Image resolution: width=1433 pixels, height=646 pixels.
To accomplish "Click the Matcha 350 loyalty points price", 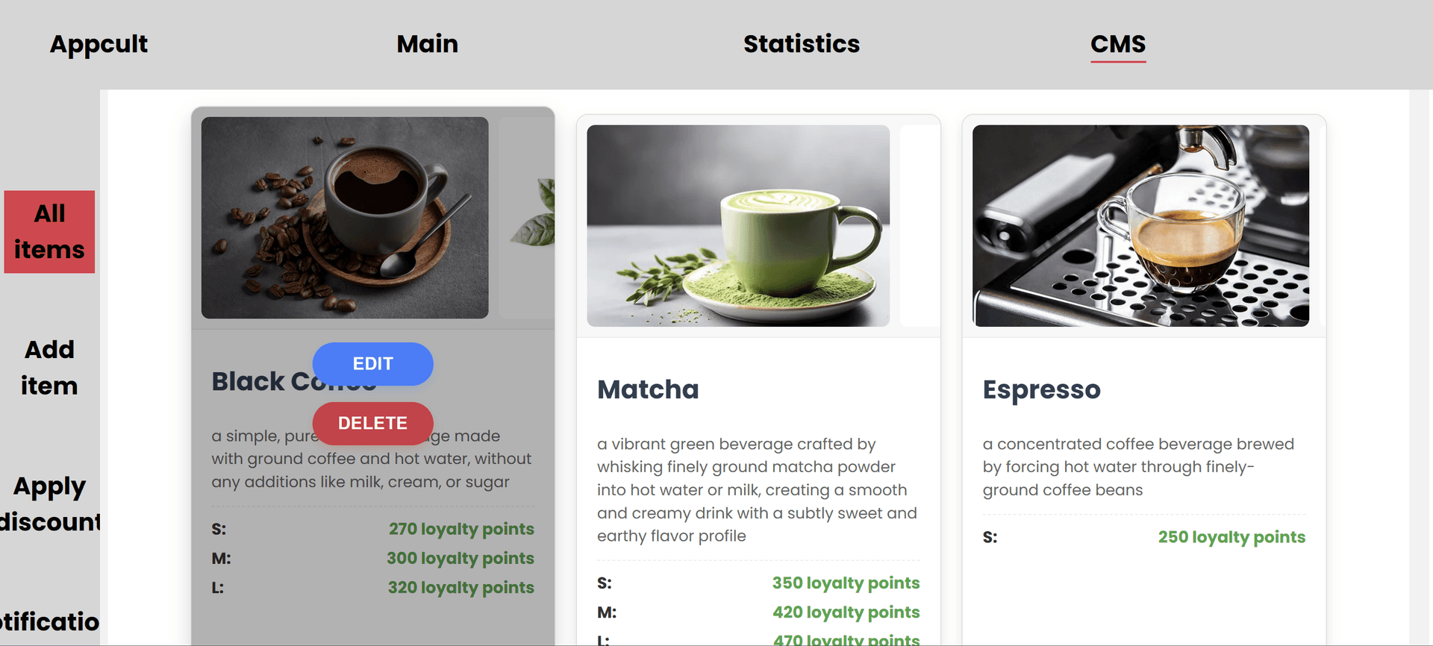I will (x=845, y=583).
